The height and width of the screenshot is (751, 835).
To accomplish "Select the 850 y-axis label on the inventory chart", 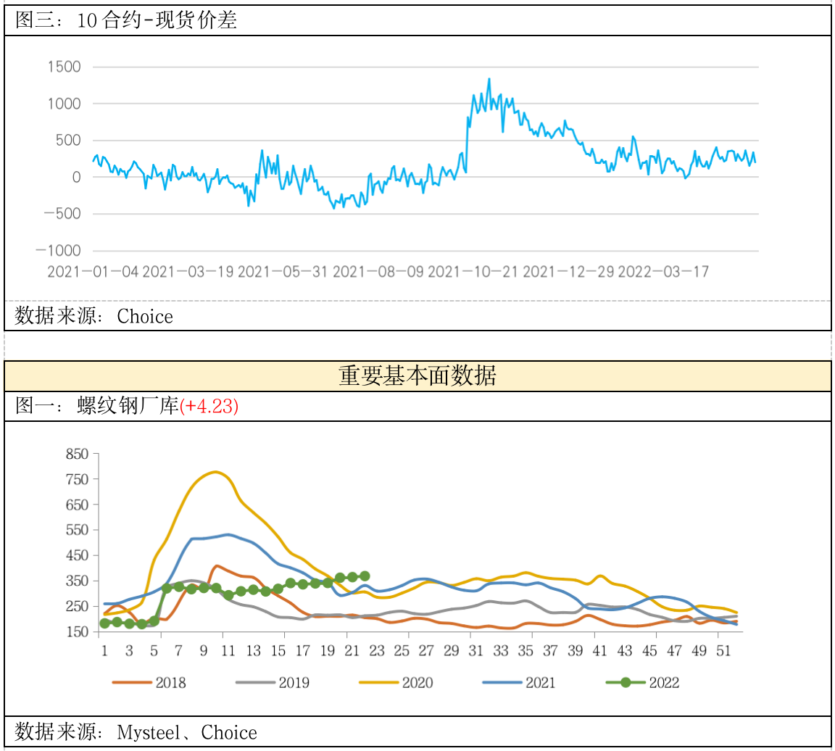I will click(x=76, y=454).
